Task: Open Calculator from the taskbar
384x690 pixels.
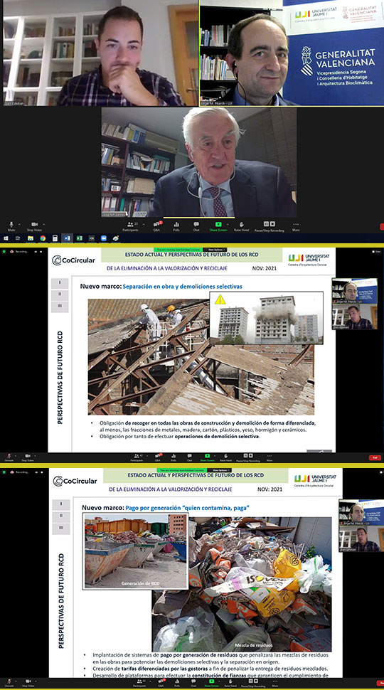Action: tap(55, 238)
